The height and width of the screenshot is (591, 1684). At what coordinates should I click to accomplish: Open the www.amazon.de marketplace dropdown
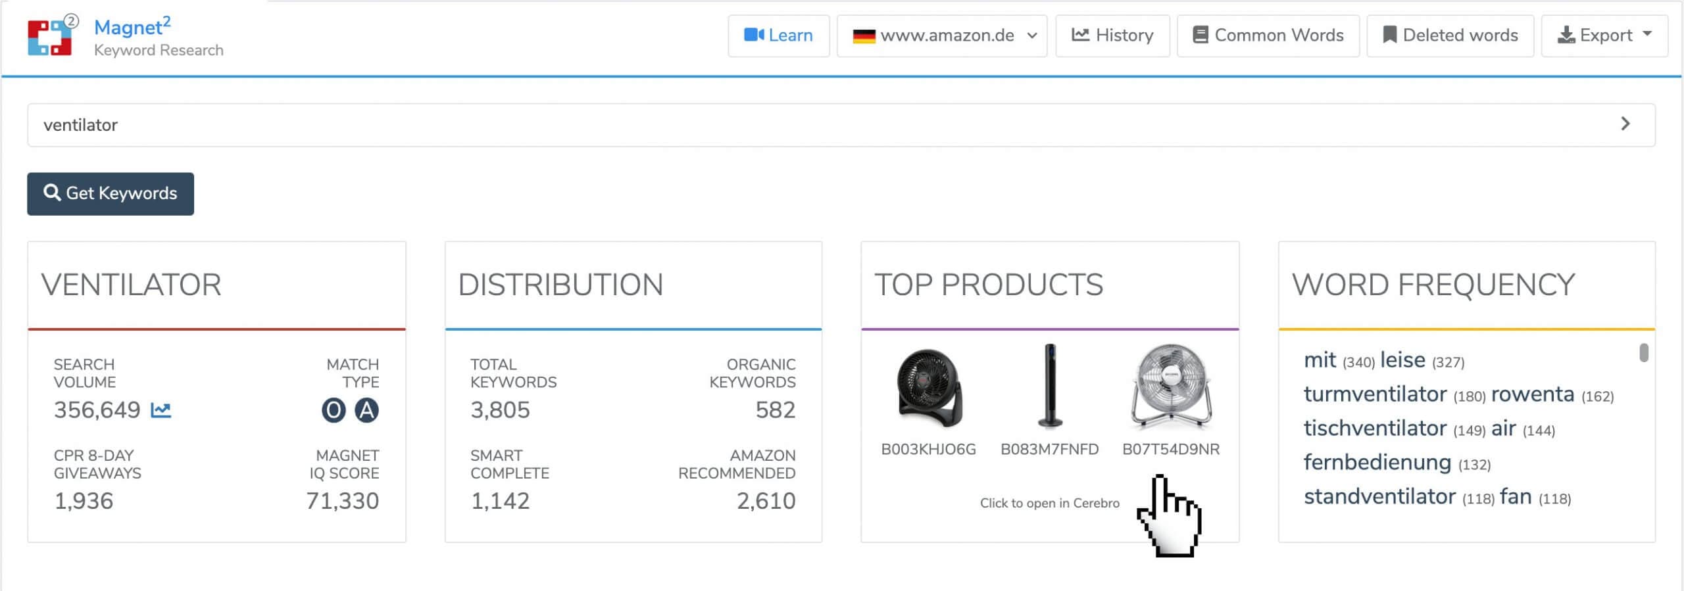[x=941, y=35]
